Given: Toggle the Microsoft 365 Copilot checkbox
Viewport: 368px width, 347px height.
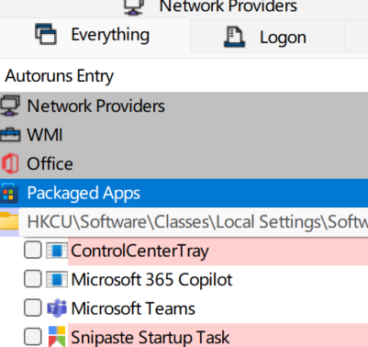Looking at the screenshot, I should pos(33,279).
